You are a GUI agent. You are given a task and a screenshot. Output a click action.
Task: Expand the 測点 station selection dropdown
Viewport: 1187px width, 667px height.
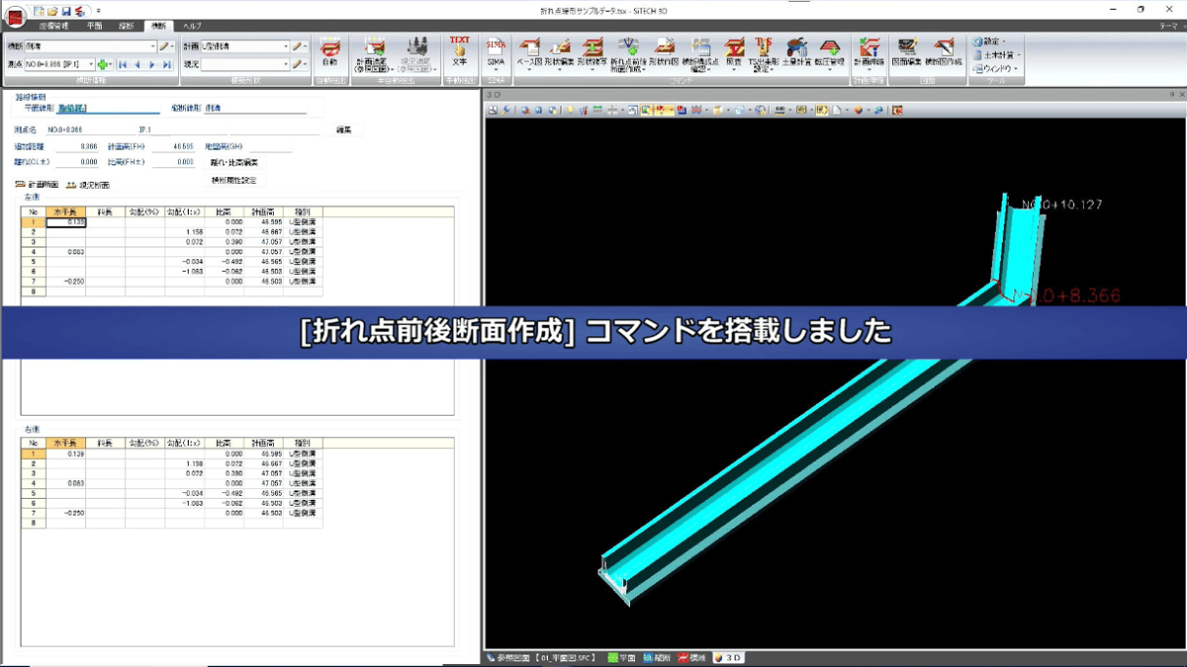pyautogui.click(x=91, y=64)
